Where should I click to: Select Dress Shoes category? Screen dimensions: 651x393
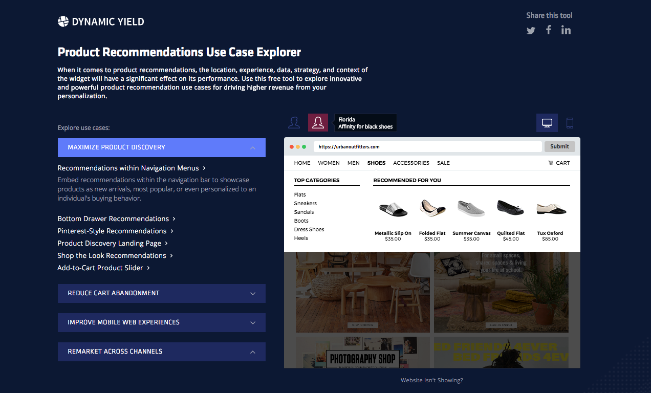[309, 229]
